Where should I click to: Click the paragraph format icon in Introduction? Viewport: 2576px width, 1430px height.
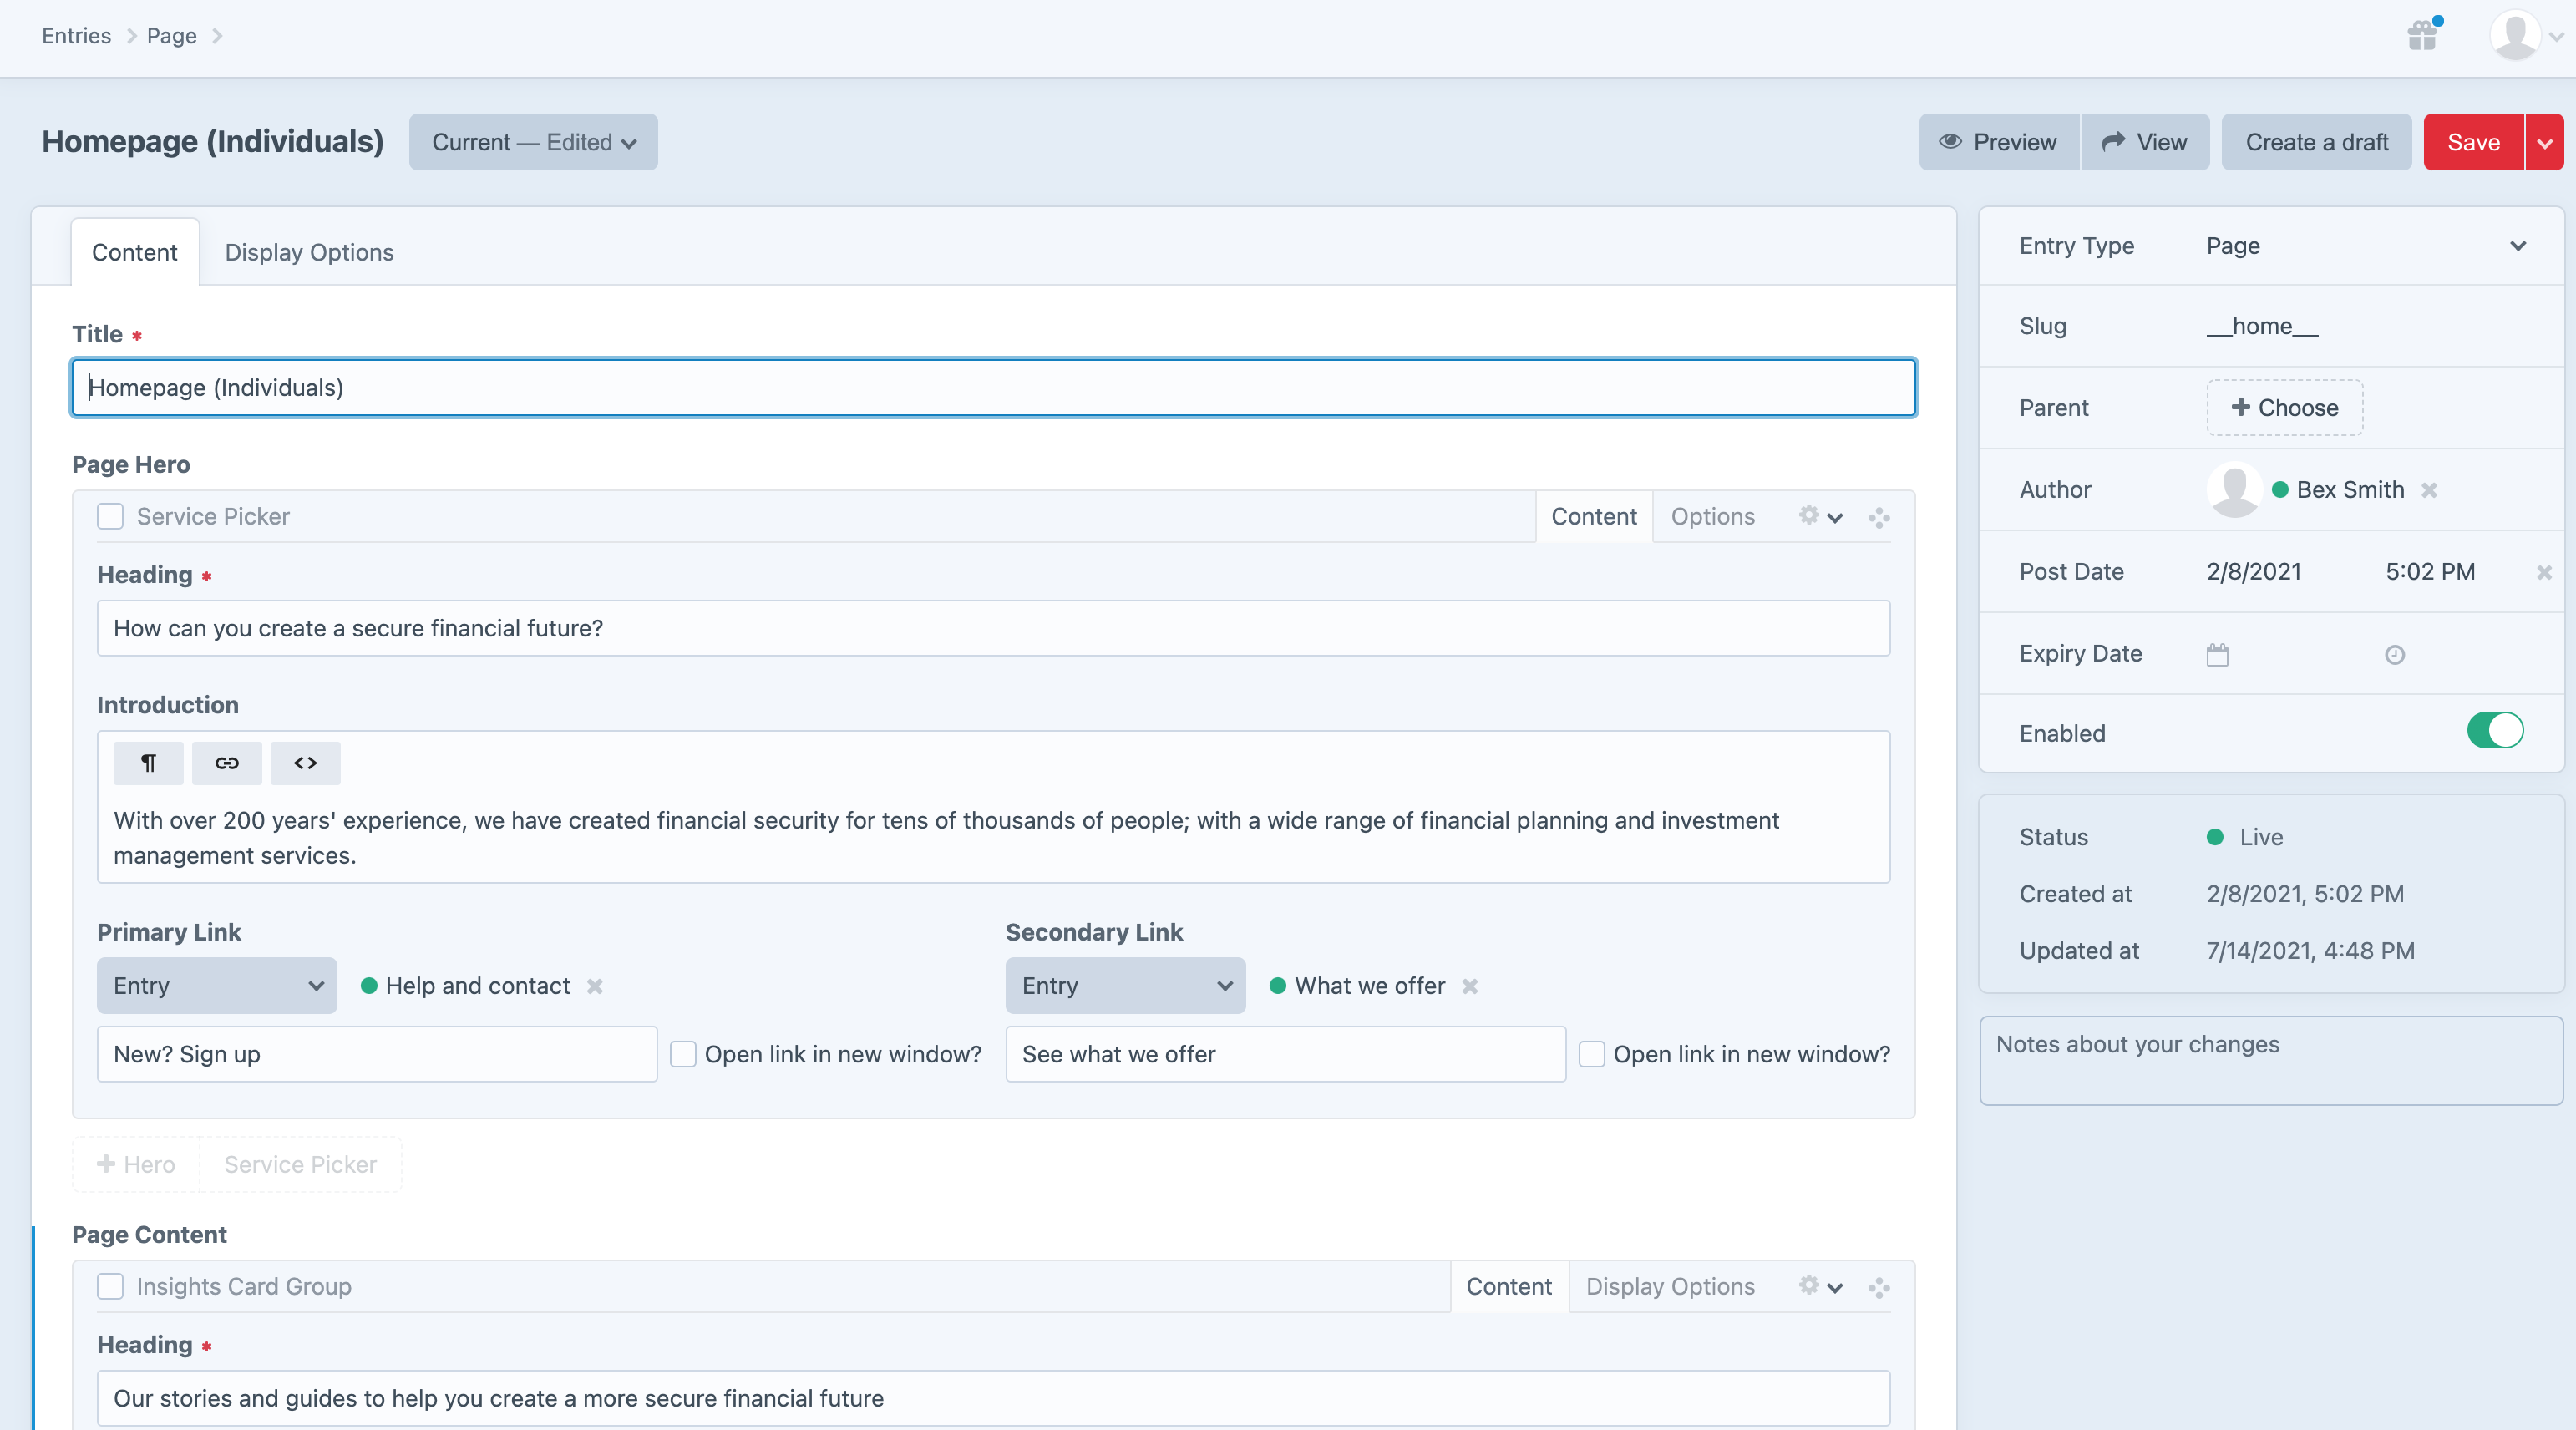click(x=148, y=763)
